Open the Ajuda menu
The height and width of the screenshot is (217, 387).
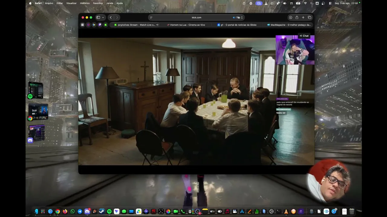120,3
